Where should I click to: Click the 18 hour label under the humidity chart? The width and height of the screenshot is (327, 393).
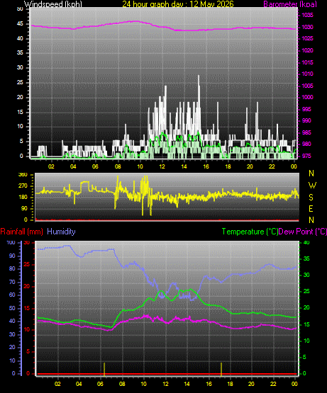pyautogui.click(x=230, y=384)
